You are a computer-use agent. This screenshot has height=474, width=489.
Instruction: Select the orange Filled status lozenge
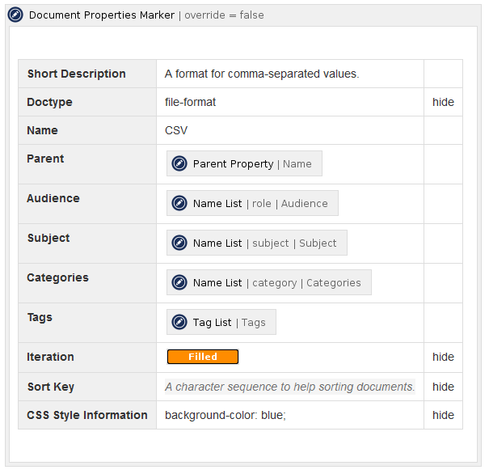pyautogui.click(x=203, y=357)
